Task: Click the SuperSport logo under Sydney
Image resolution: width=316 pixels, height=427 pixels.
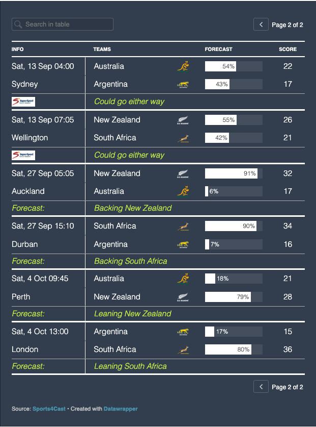Action: pyautogui.click(x=23, y=102)
